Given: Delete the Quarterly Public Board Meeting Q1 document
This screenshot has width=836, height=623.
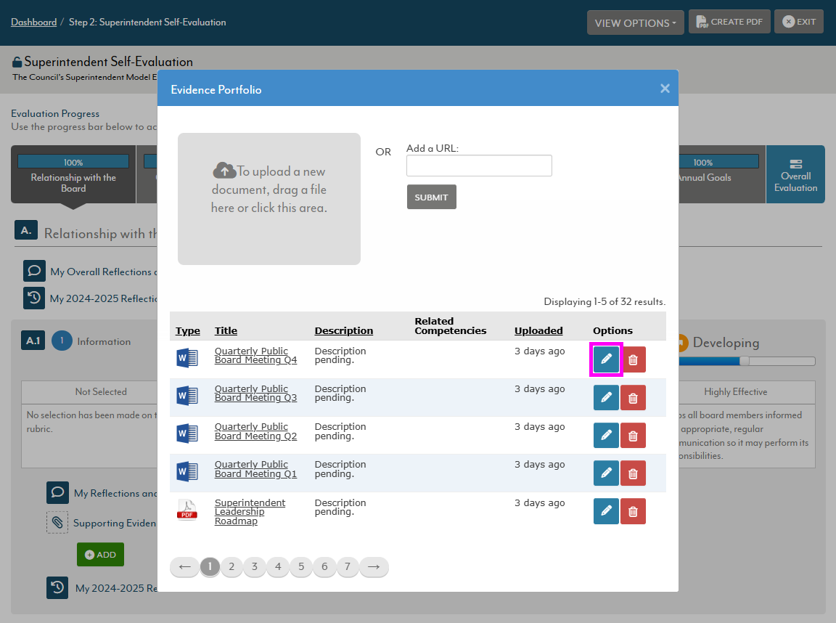Looking at the screenshot, I should point(633,473).
